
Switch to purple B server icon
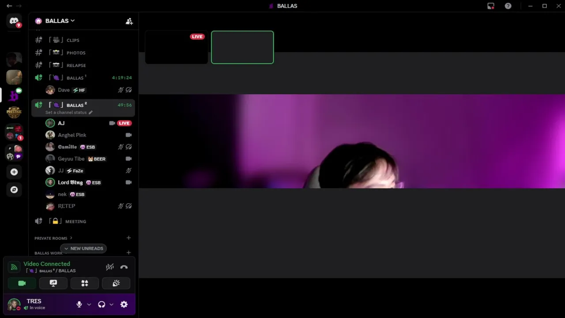(14, 95)
